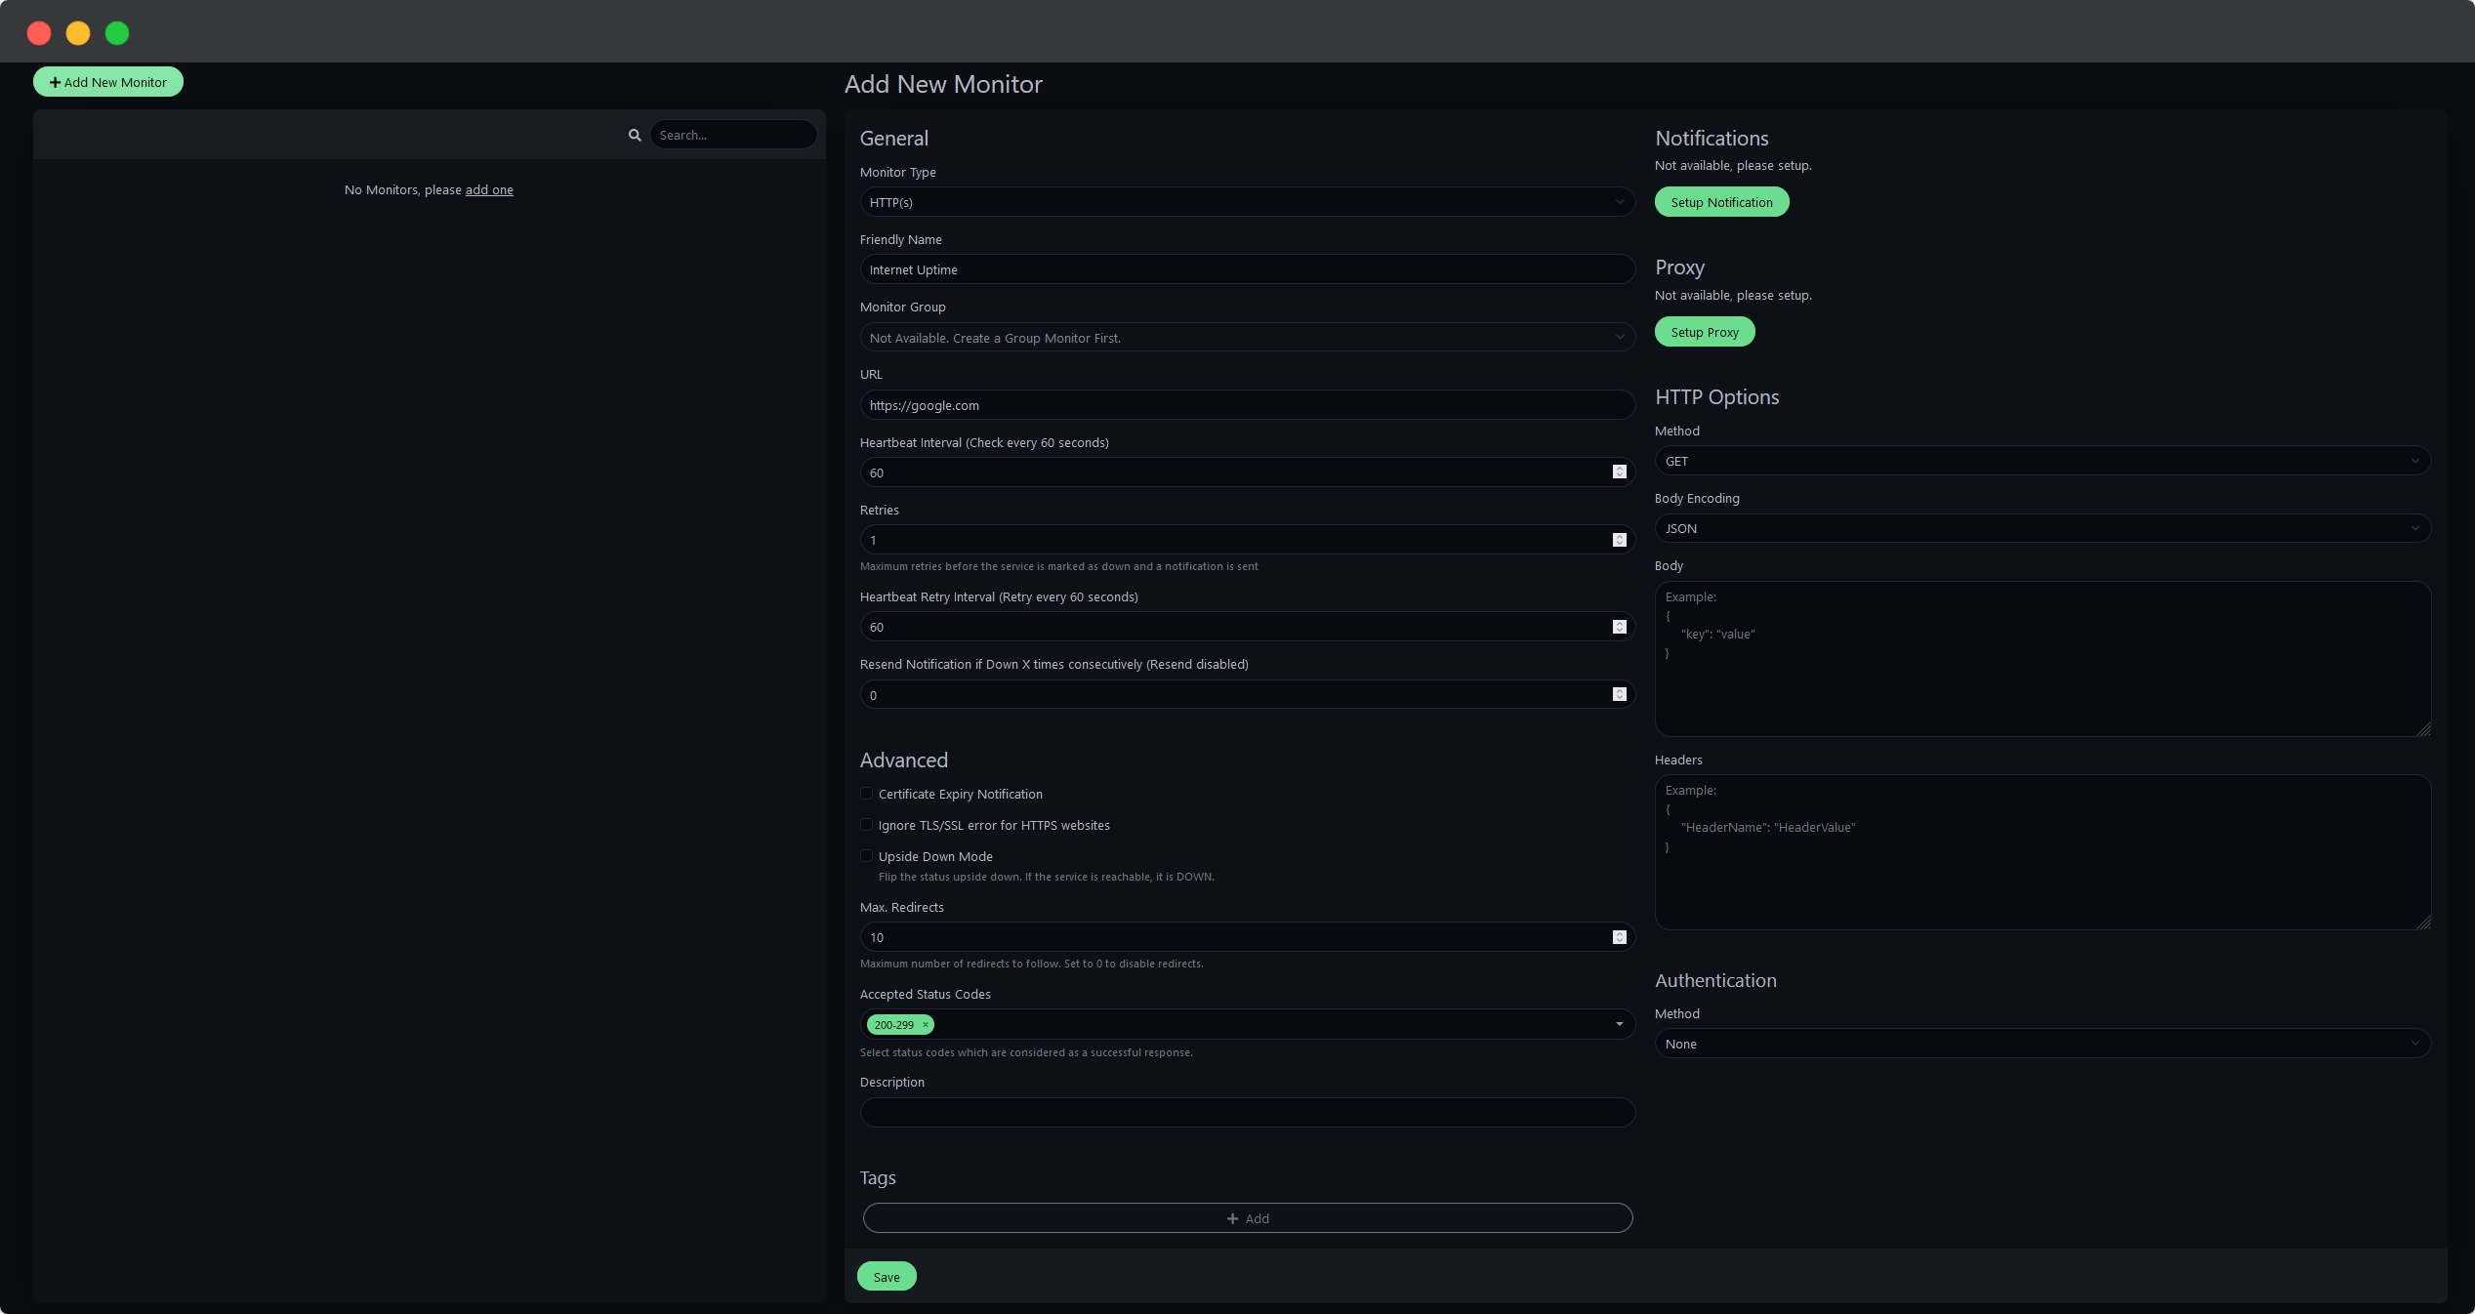Viewport: 2475px width, 1314px height.
Task: Click the stepper up arrow on Max. Redirects
Action: (1619, 933)
